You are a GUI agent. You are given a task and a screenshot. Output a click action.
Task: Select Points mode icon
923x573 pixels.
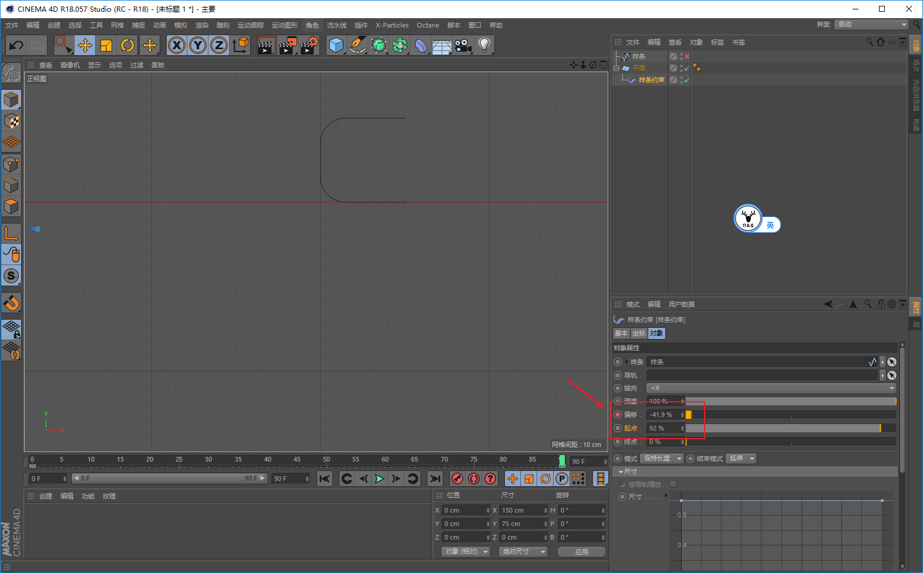[11, 164]
